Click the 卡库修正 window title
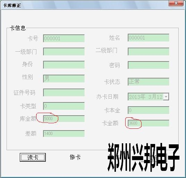This screenshot has height=178, width=186. [x=12, y=5]
